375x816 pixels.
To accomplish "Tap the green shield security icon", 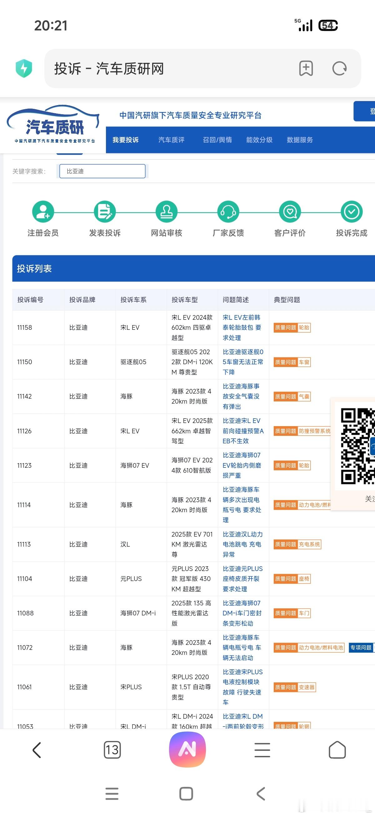I will coord(24,69).
